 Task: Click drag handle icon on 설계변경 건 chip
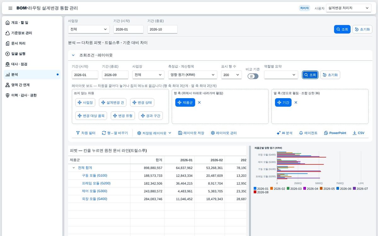click(x=103, y=103)
